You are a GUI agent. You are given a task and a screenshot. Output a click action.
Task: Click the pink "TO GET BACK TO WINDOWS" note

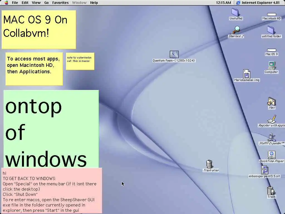[x=52, y=191]
